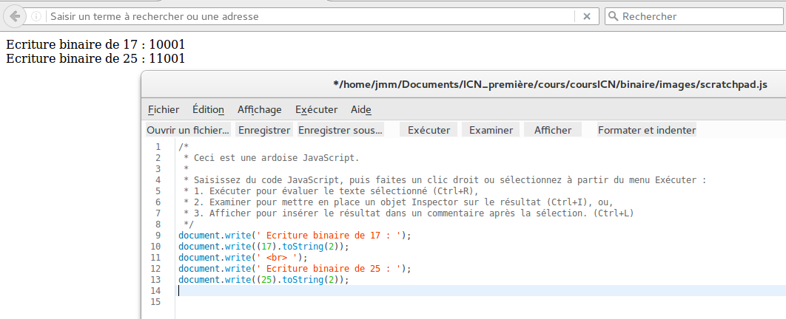Place cursor on the (25).toString(2) code line
Image resolution: width=786 pixels, height=319 pixels.
263,280
